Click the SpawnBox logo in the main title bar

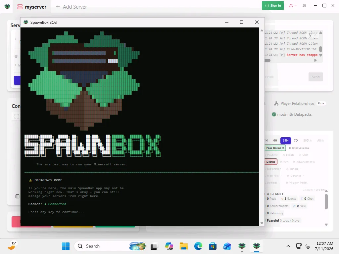(7, 7)
